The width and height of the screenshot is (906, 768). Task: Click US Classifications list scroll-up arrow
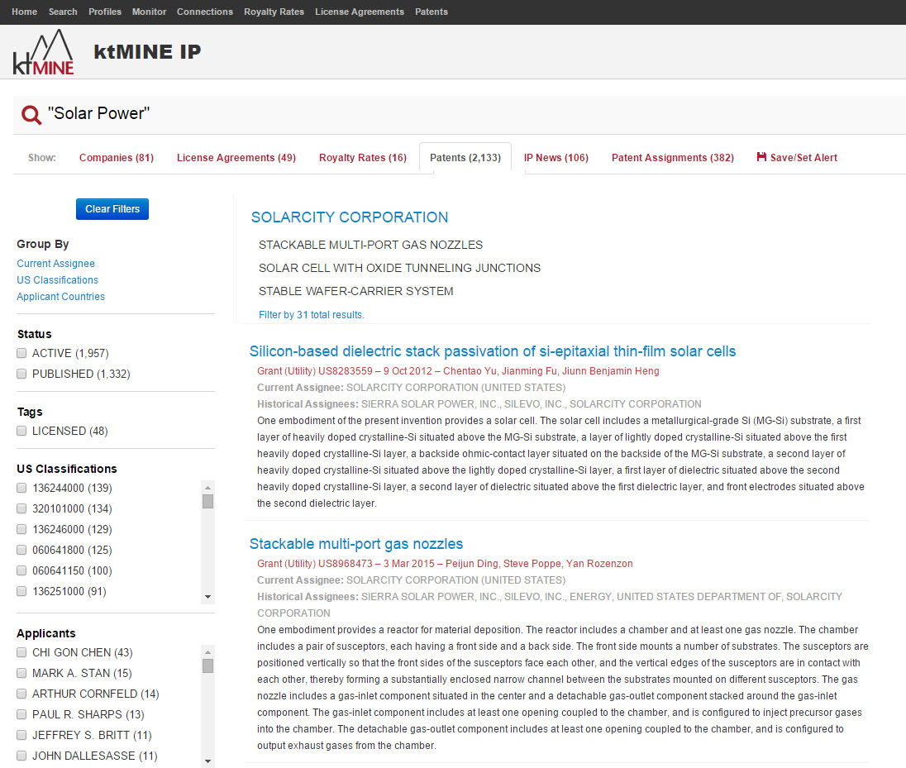tap(208, 488)
